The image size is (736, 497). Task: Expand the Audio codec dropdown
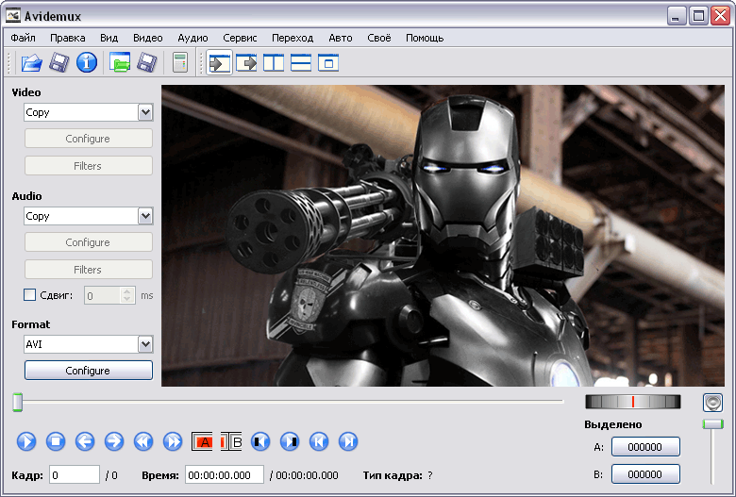click(145, 216)
